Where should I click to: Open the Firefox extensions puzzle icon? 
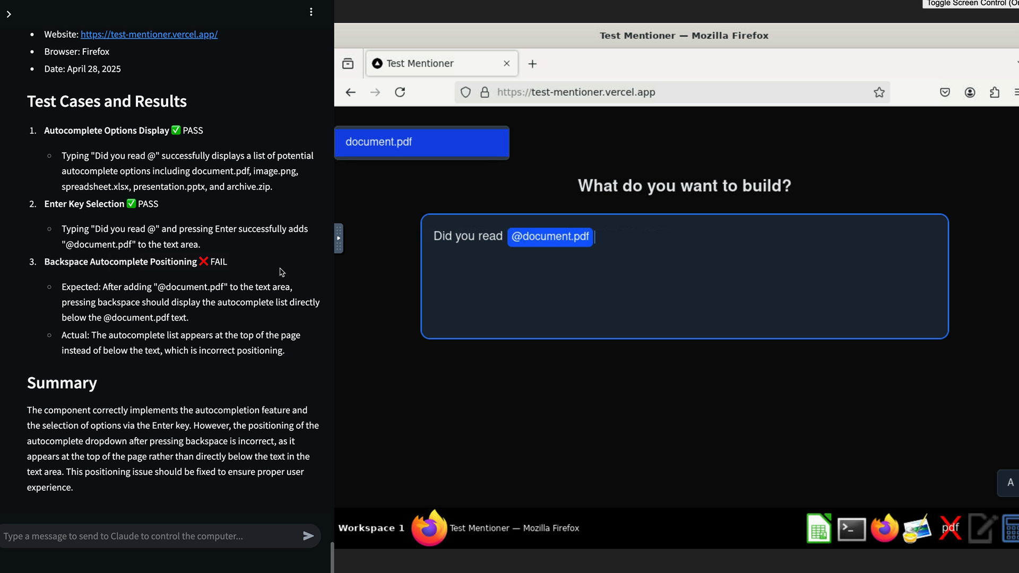tap(995, 92)
